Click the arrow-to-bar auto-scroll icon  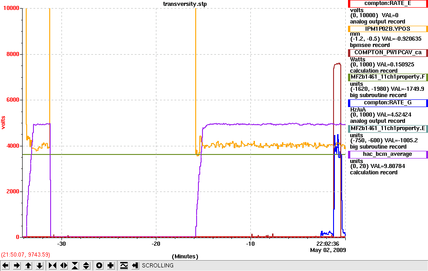[x=135, y=266]
